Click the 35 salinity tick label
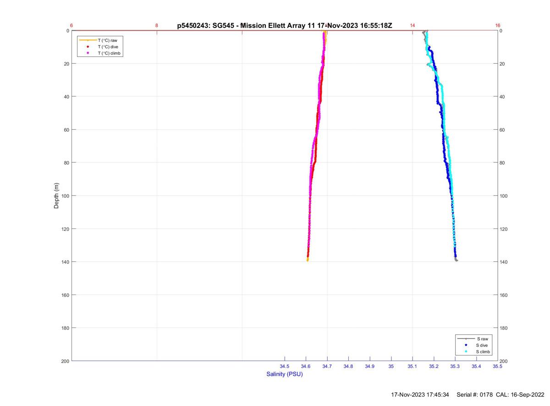Screen dimensions: 550x406 (391, 366)
